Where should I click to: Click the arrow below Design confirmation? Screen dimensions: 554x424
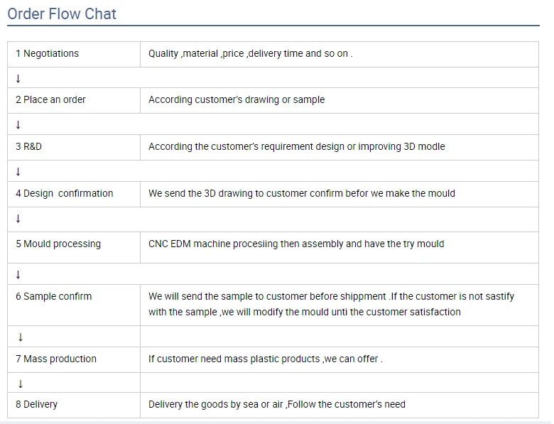(18, 219)
